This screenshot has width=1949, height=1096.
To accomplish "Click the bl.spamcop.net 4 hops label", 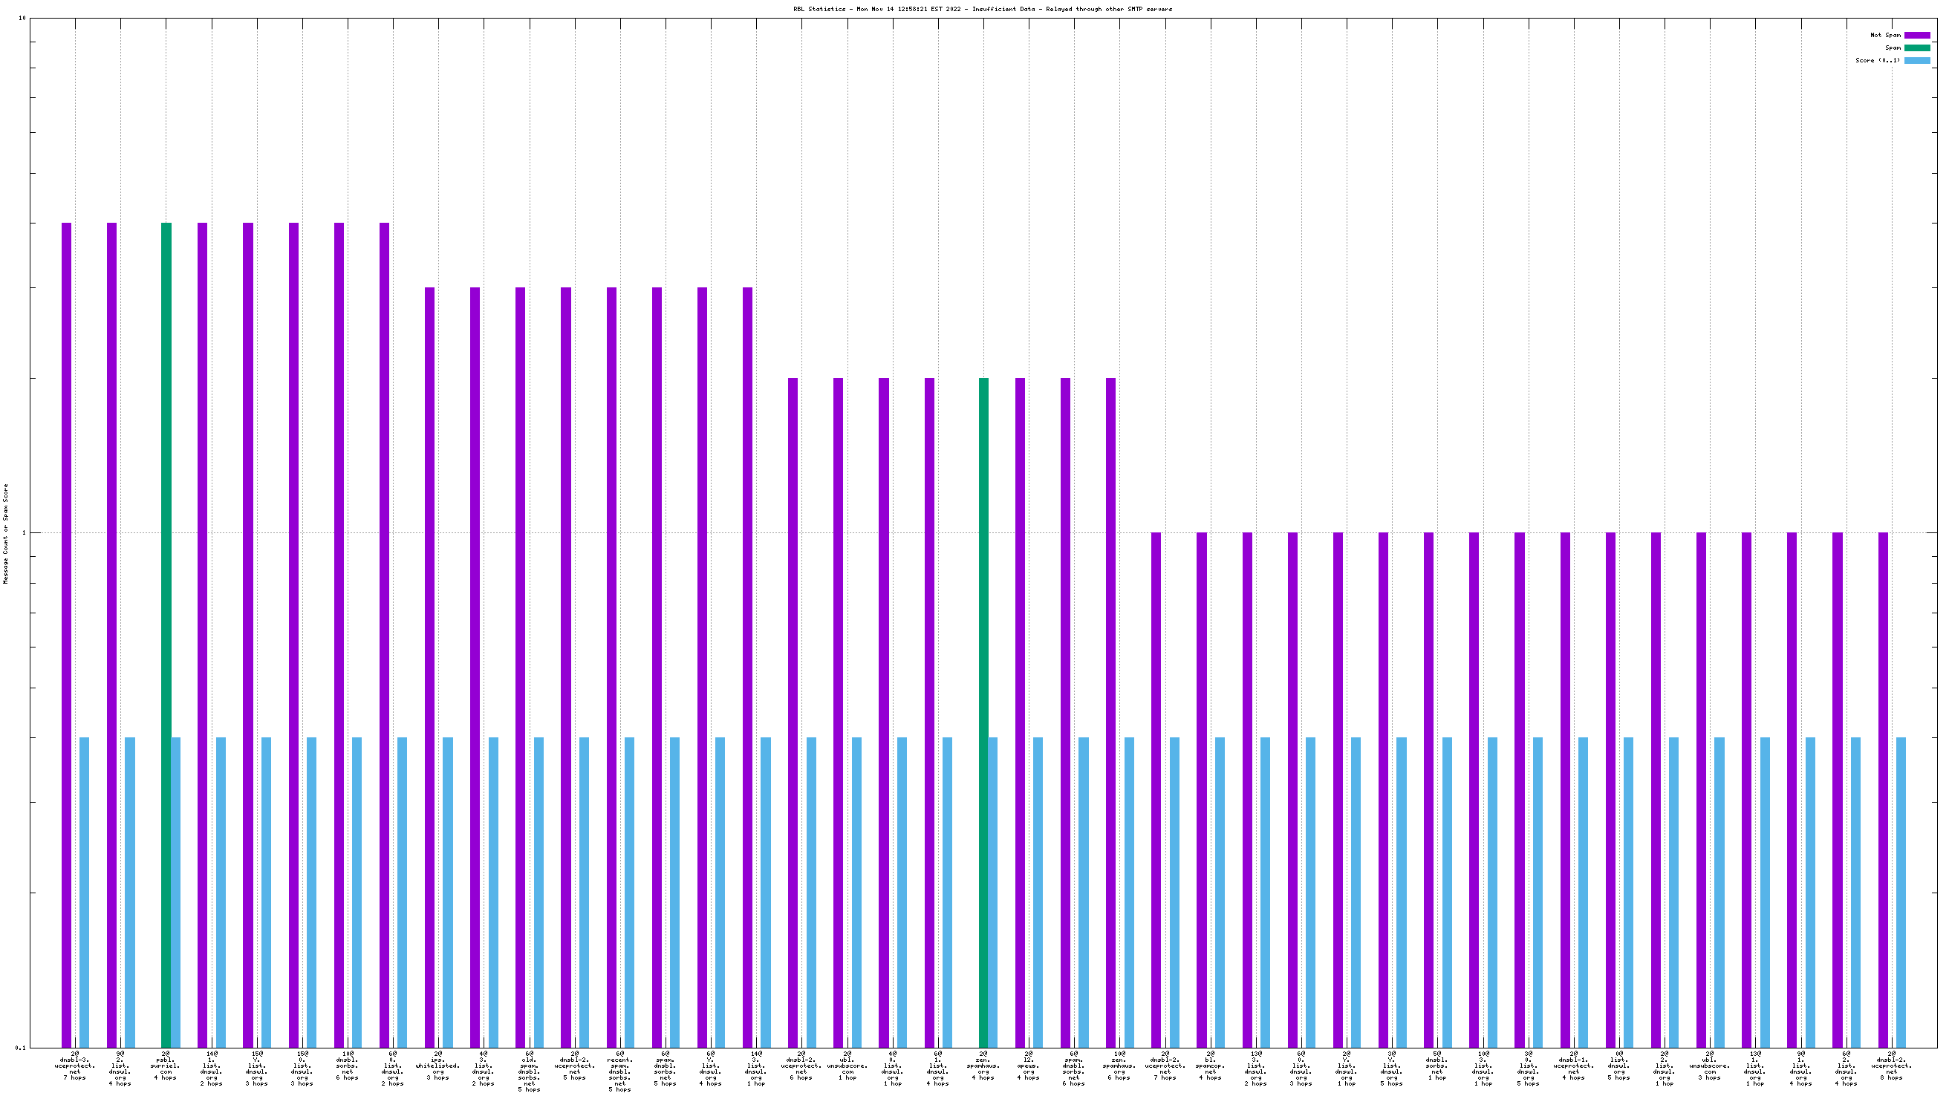I will click(1210, 1067).
